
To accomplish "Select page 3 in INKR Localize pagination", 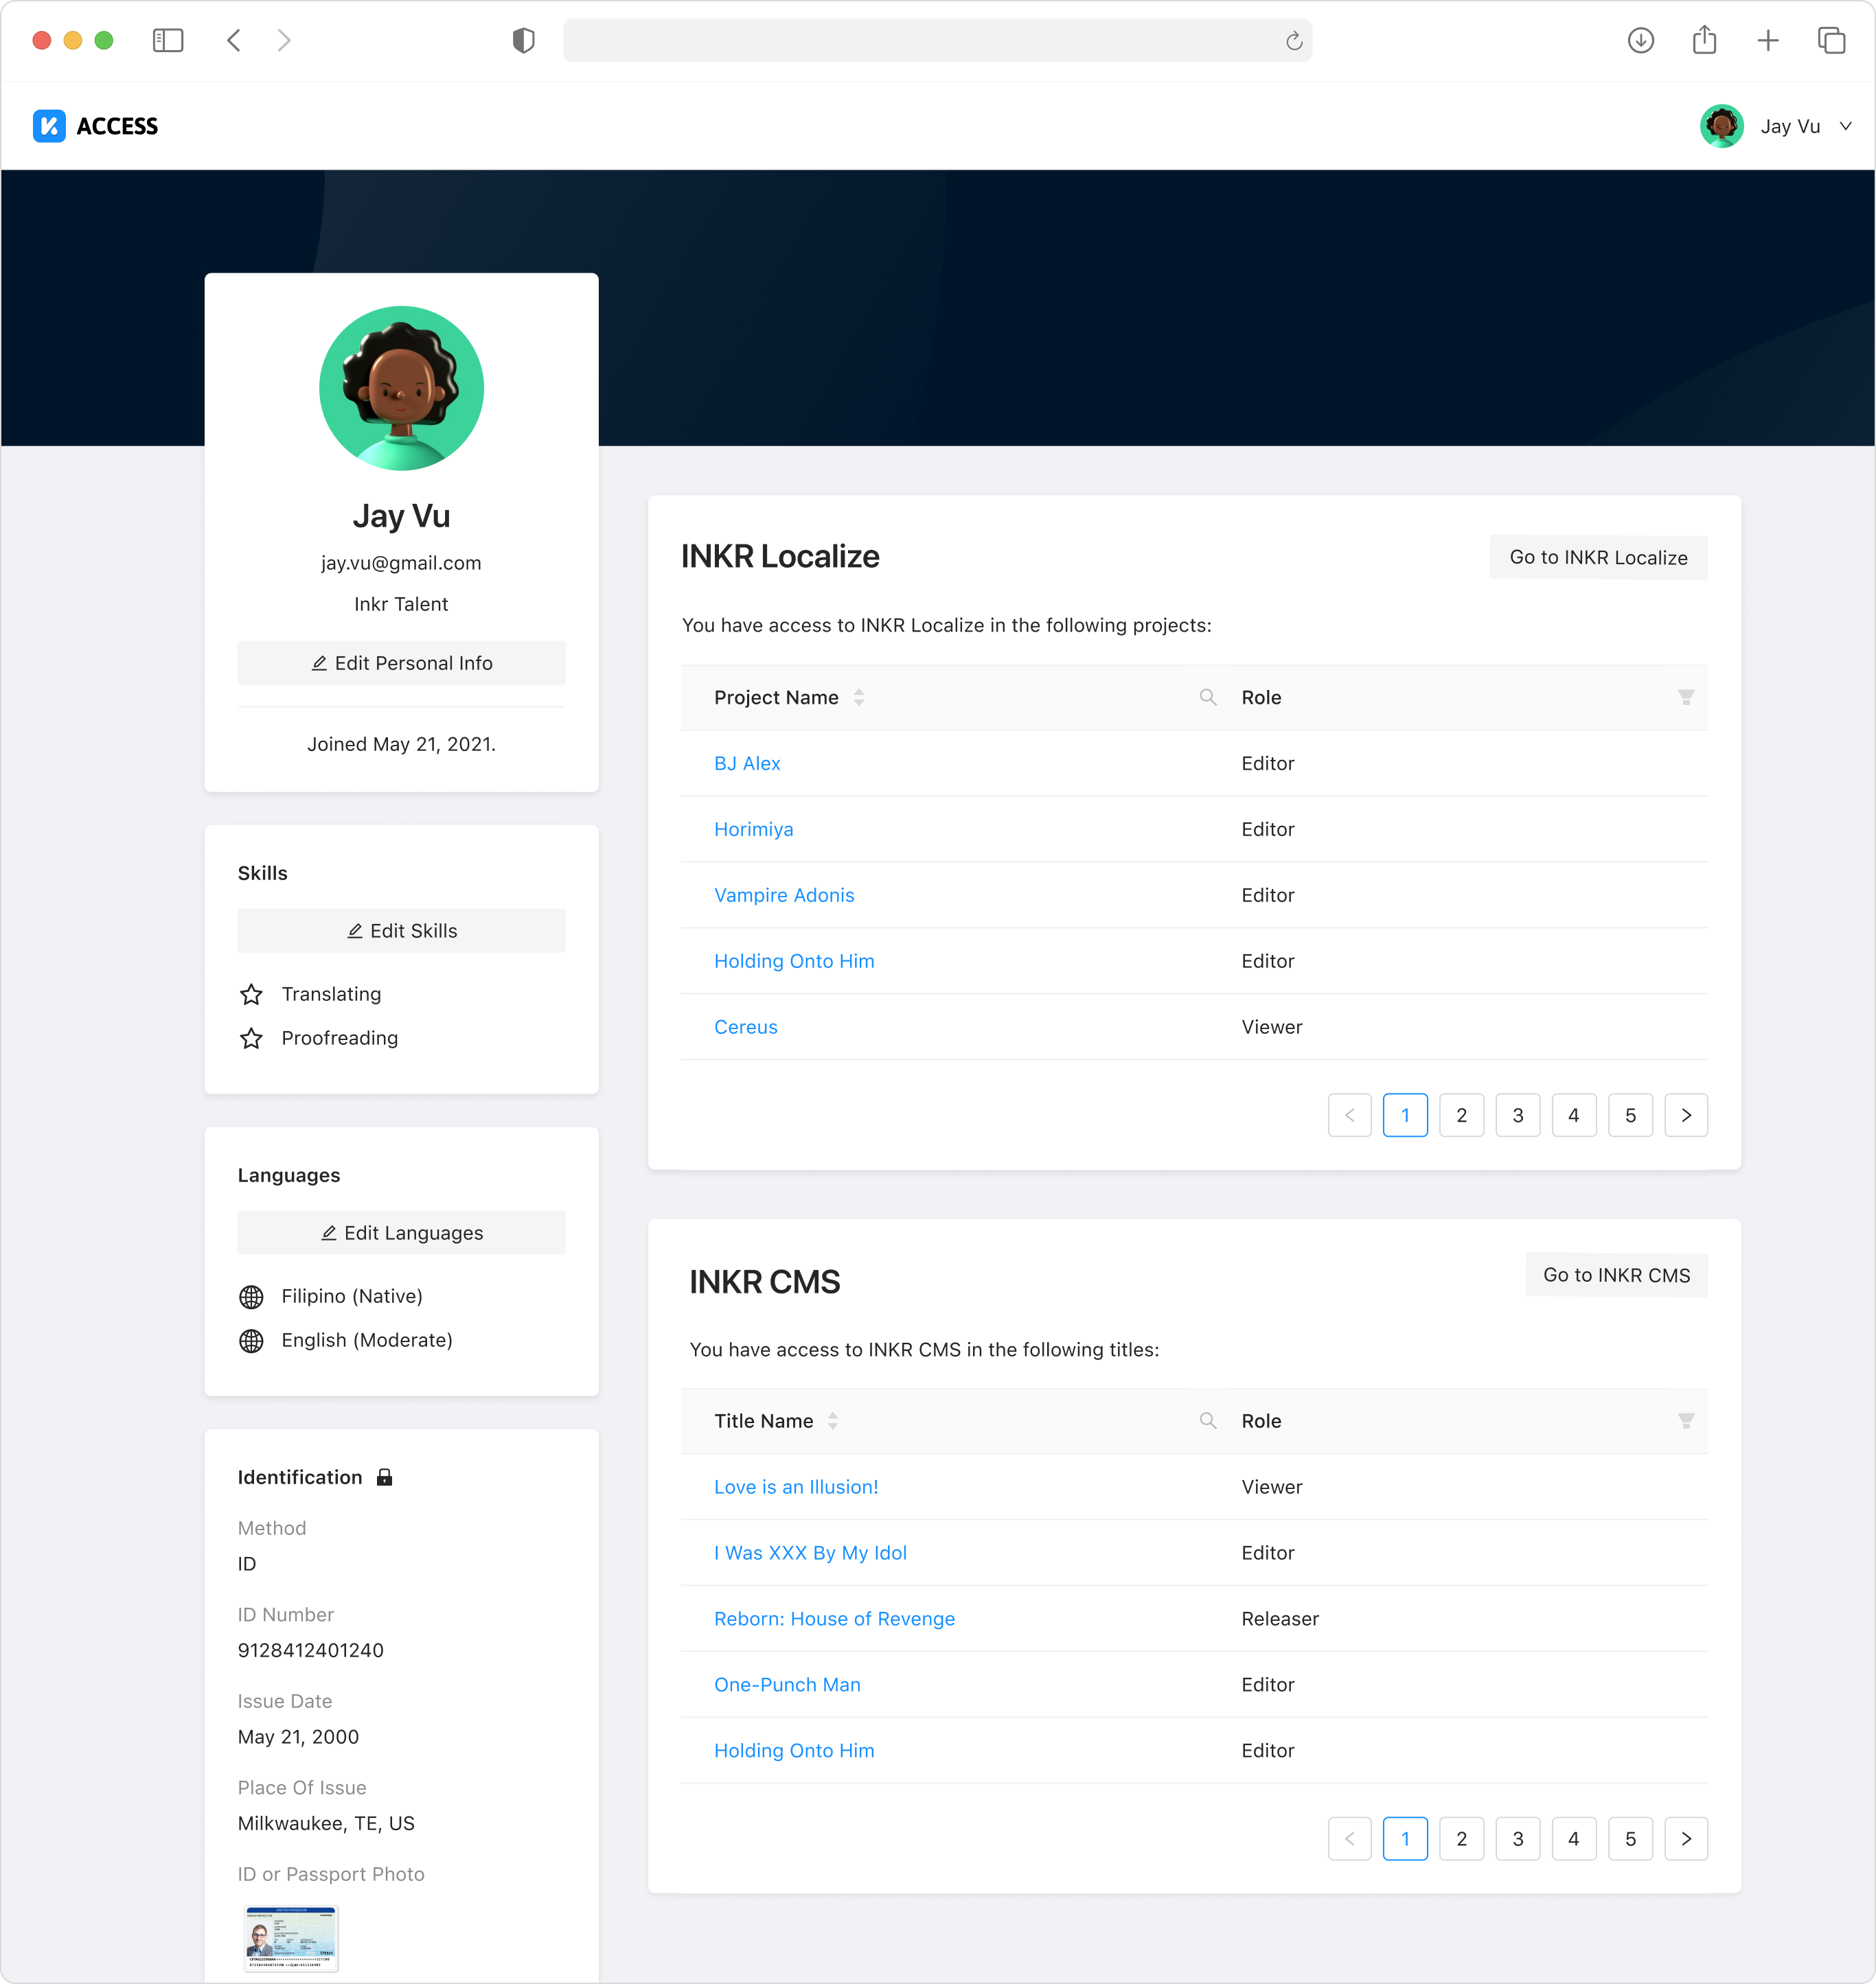I will (x=1517, y=1114).
